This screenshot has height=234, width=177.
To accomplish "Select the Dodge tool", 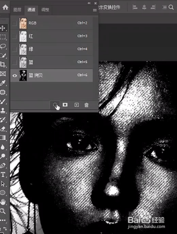I will pos(3,156).
